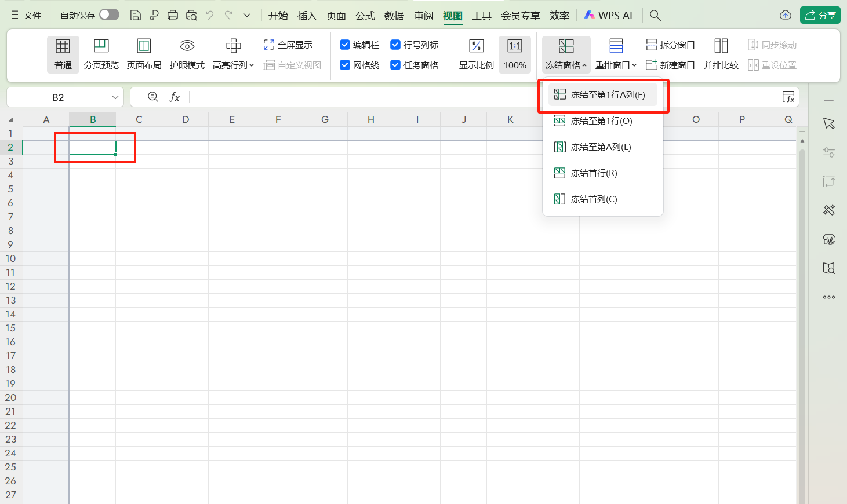The image size is (847, 504).
Task: Open the print preview icon
Action: pos(191,15)
